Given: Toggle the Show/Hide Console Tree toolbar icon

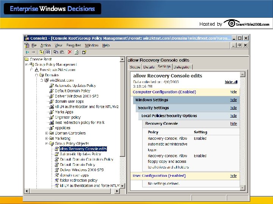Looking at the screenshot, I should click(x=48, y=52).
